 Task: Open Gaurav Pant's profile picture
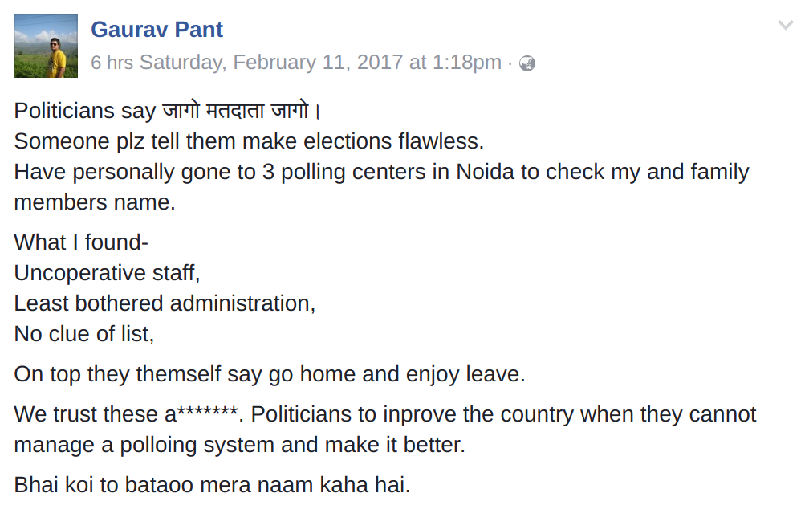coord(46,46)
